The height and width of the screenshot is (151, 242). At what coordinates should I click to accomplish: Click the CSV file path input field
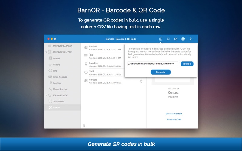pyautogui.click(x=153, y=64)
